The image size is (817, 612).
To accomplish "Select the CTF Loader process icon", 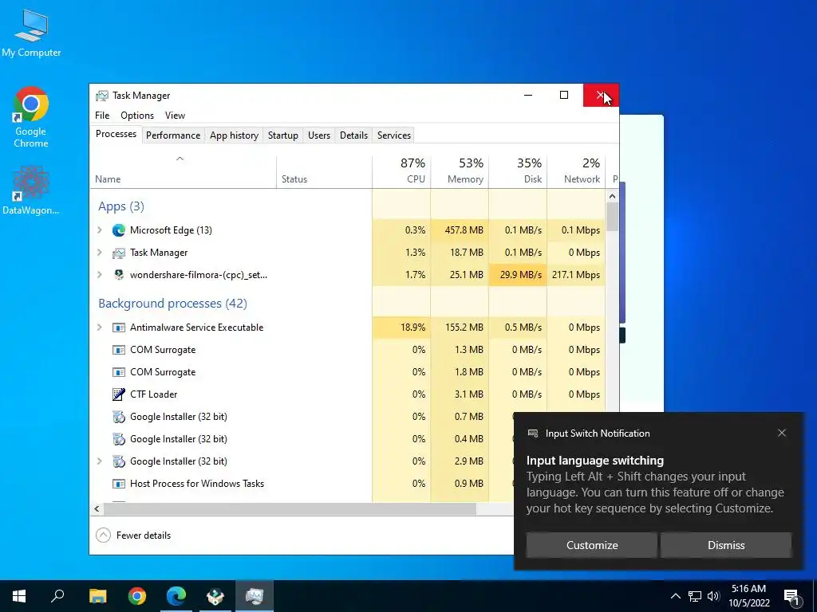I will point(119,394).
